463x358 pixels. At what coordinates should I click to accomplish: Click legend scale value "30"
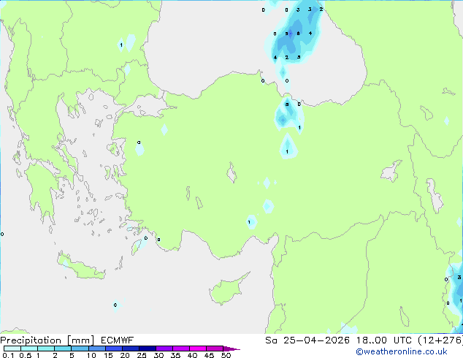point(158,355)
